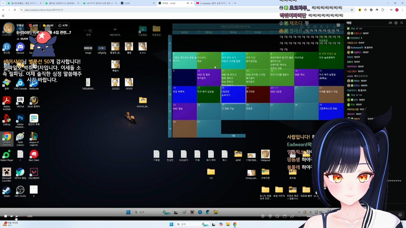Screen dimensions: 406x228
Task: Select the 네이버 웨일 desktop shortcut
Action: coord(20,174)
